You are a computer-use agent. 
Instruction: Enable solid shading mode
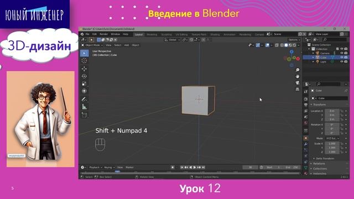[x=286, y=45]
